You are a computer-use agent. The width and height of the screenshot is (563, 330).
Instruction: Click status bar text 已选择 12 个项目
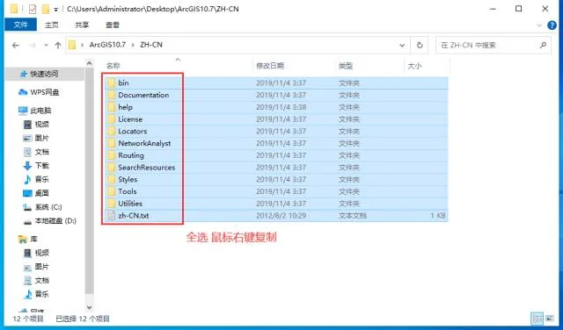tap(83, 319)
